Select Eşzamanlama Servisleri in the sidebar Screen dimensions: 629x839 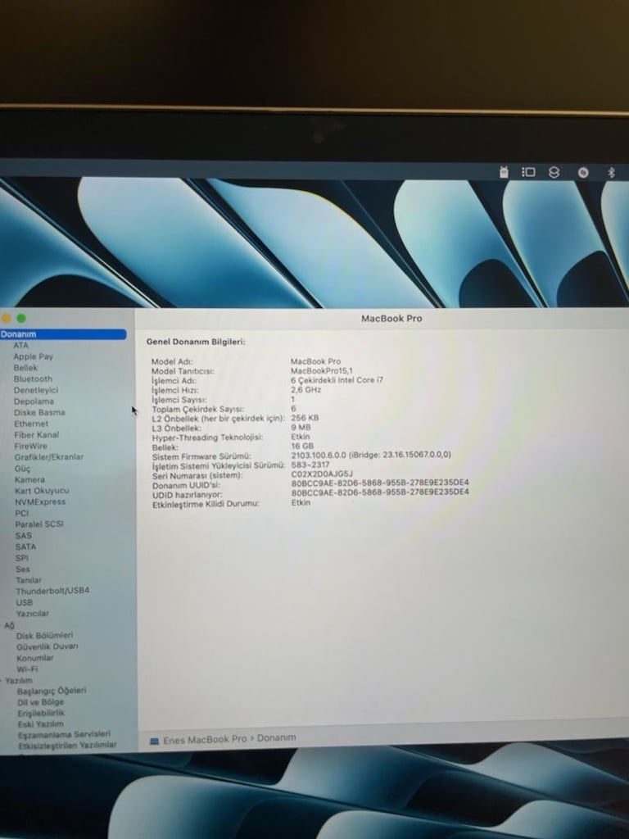(64, 734)
